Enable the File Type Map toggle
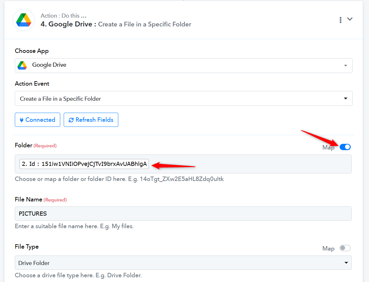Image resolution: width=369 pixels, height=282 pixels. tap(345, 248)
